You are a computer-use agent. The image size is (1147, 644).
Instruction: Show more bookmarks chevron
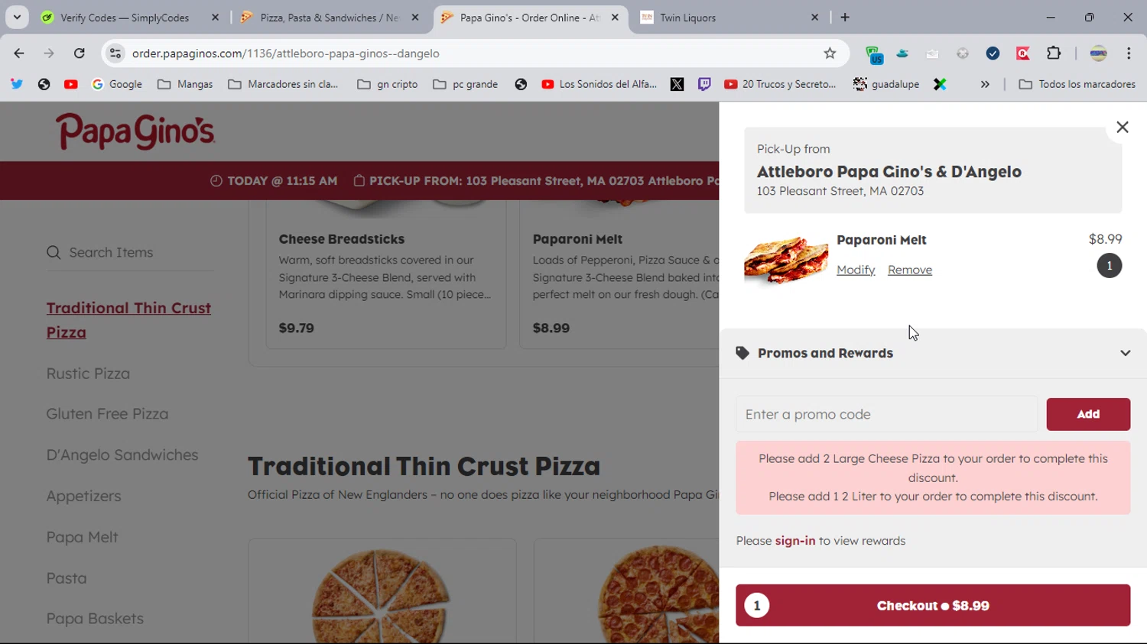[985, 84]
